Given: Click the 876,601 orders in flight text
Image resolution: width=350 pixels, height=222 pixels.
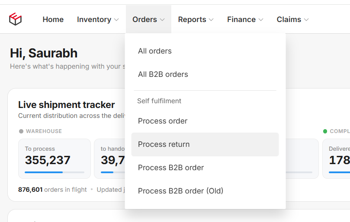Looking at the screenshot, I should pyautogui.click(x=52, y=190).
